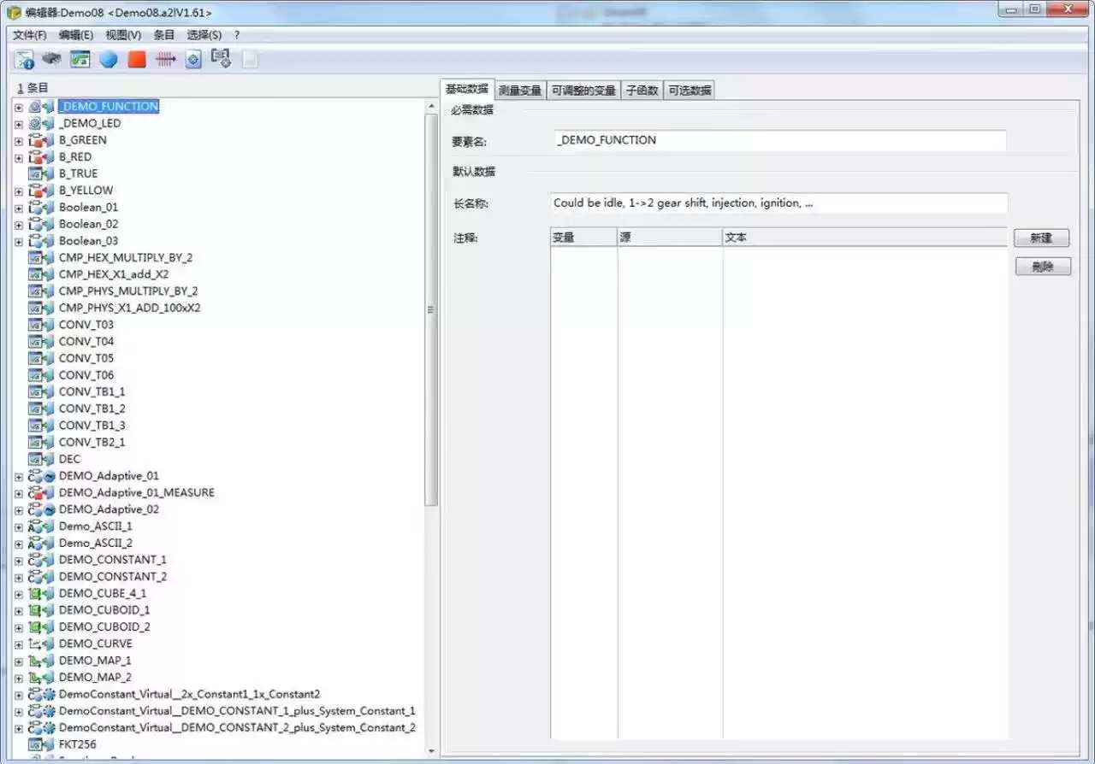
Task: Select the CONV_TB2_1 row
Action: 92,442
